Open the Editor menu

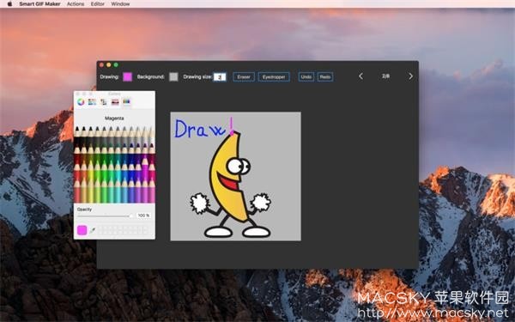click(x=98, y=4)
